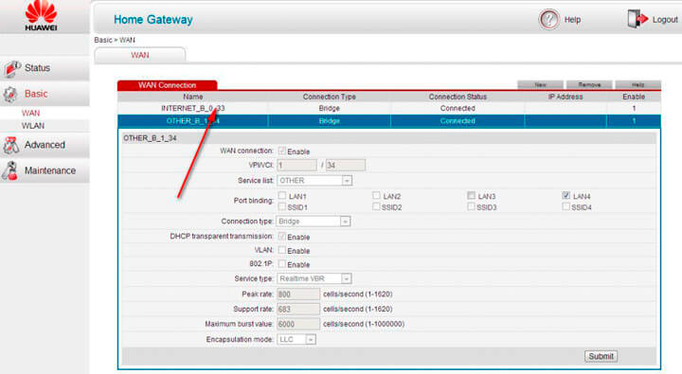The width and height of the screenshot is (682, 374).
Task: Open the Status menu
Action: pyautogui.click(x=45, y=68)
